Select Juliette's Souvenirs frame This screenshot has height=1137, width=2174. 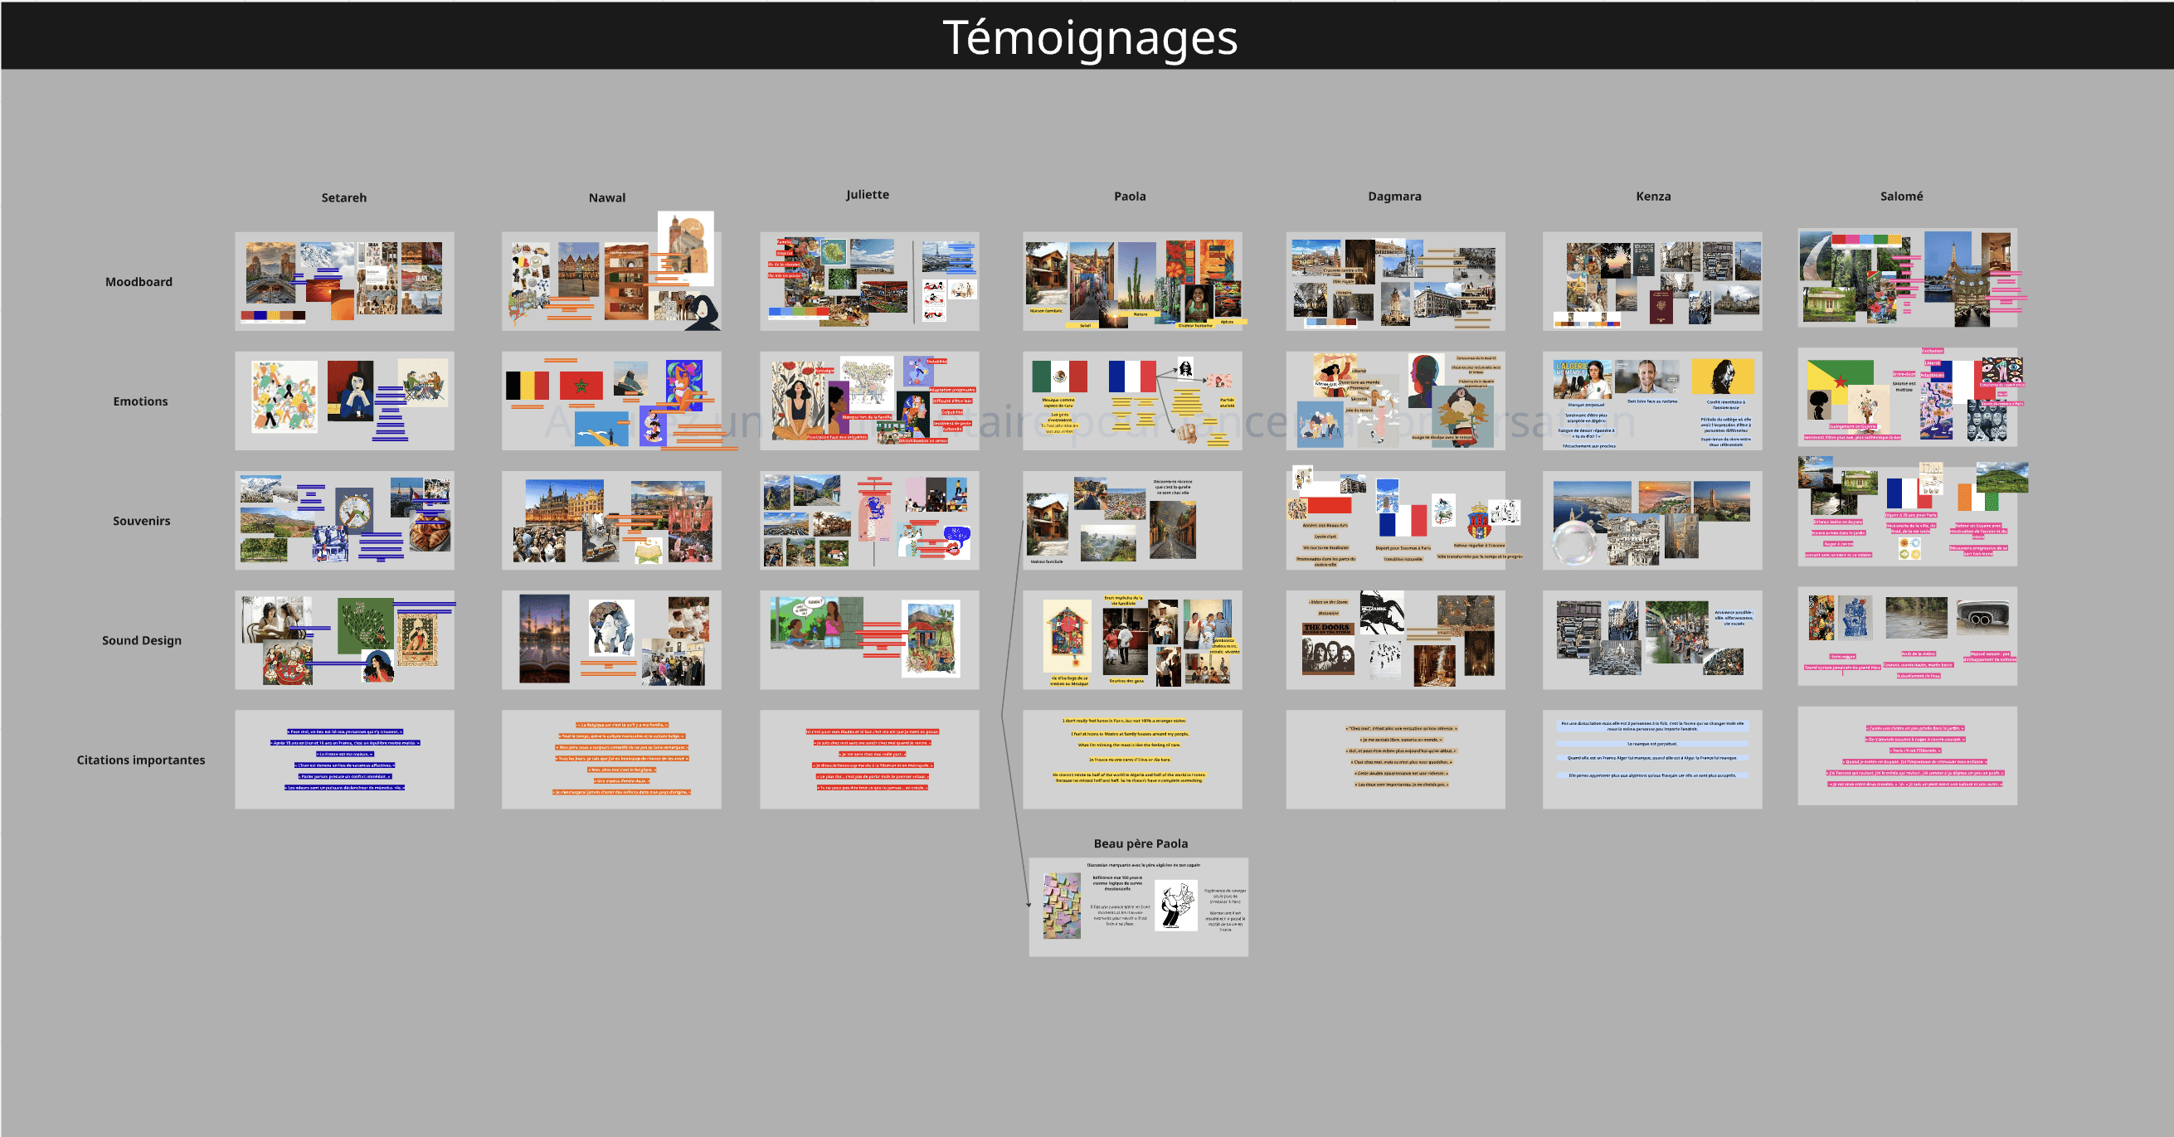(x=869, y=520)
